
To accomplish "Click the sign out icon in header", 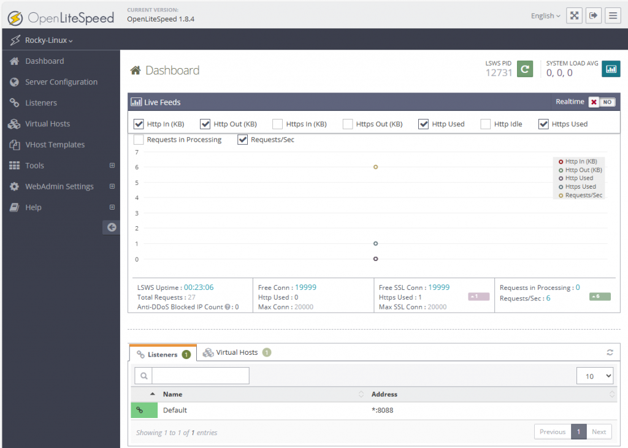I will point(593,15).
